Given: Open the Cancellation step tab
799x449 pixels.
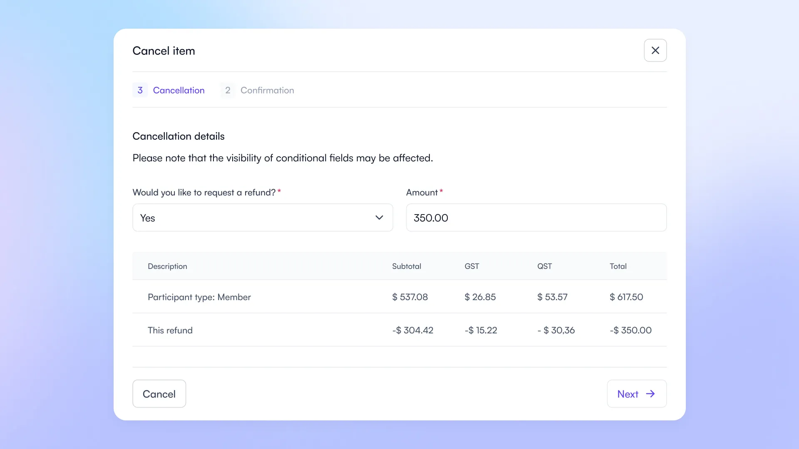Looking at the screenshot, I should tap(169, 90).
